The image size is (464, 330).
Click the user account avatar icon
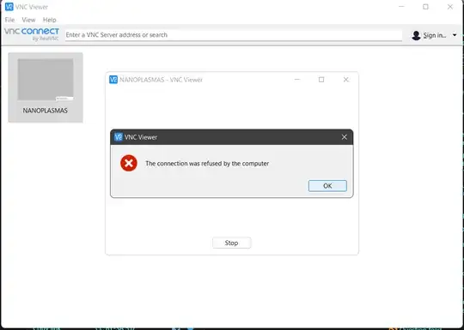click(x=416, y=35)
